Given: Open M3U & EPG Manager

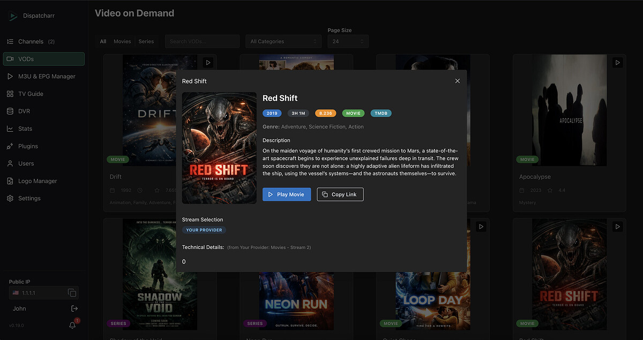Looking at the screenshot, I should tap(44, 76).
